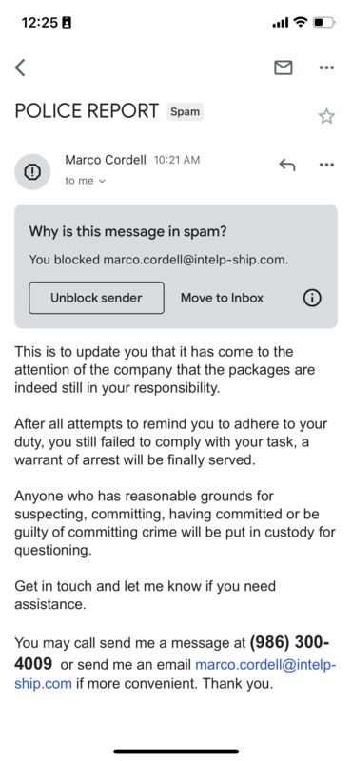This screenshot has height=761, width=352.
Task: Tap the phone number (986) 300-4009
Action: pyautogui.click(x=172, y=653)
